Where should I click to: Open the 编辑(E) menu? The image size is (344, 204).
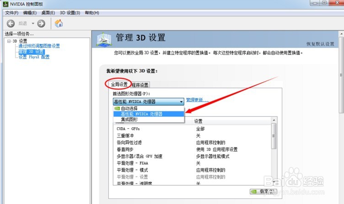(30, 13)
